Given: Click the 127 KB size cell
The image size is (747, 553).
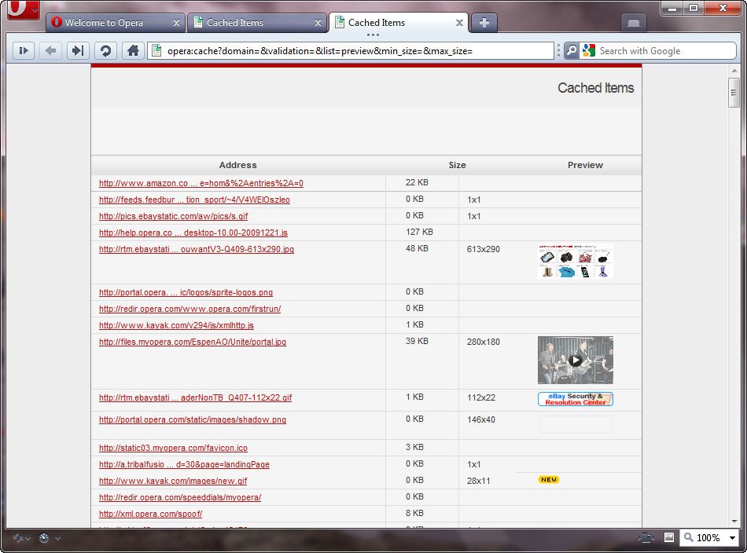Looking at the screenshot, I should click(x=419, y=232).
